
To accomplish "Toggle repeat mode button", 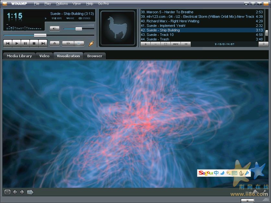I will (79, 43).
